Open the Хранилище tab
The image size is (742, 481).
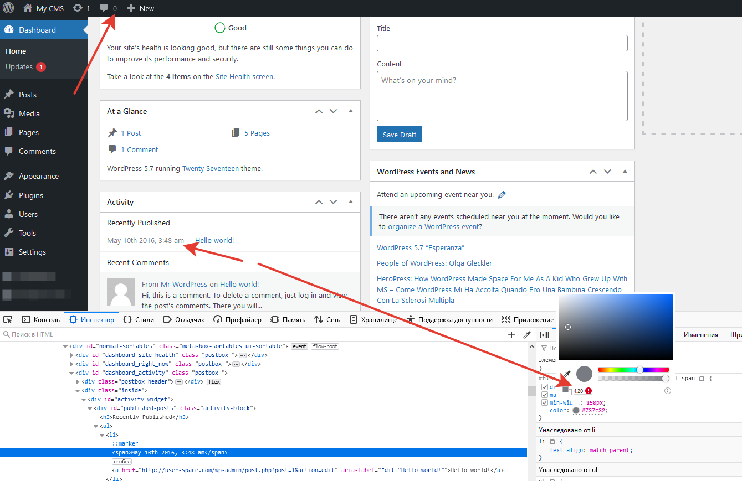click(373, 319)
